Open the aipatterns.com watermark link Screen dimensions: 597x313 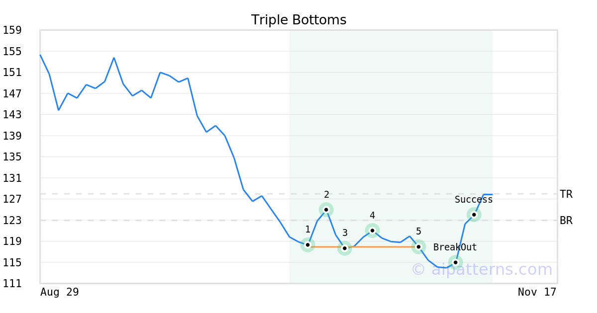(482, 269)
